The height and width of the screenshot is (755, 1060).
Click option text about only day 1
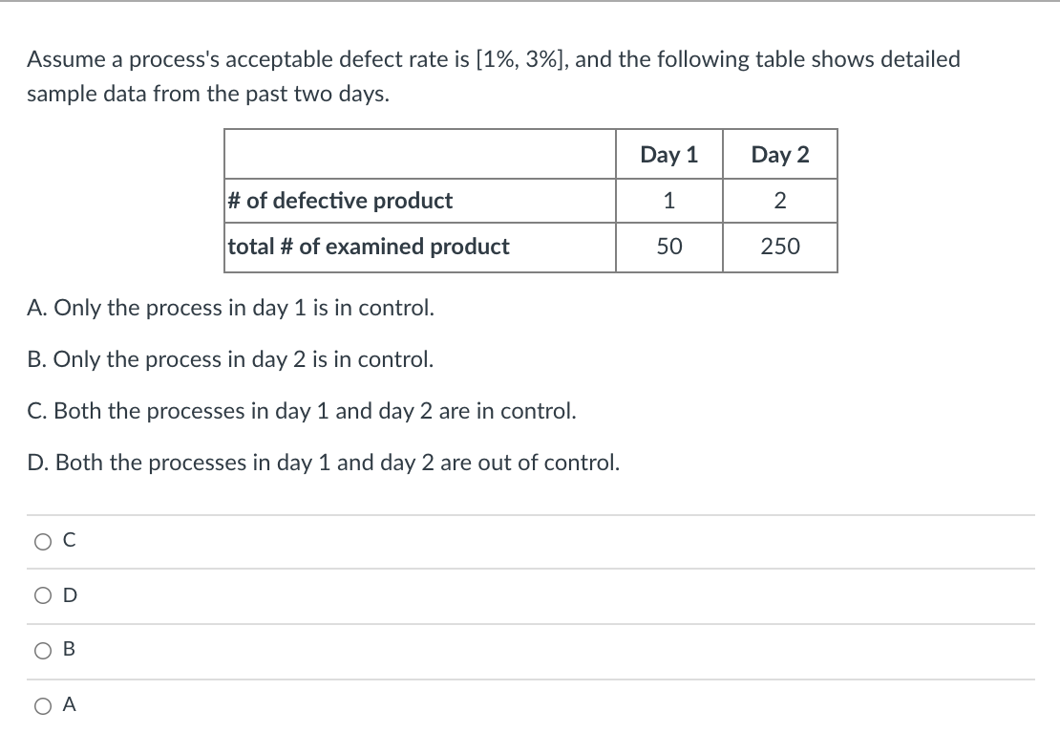point(231,308)
